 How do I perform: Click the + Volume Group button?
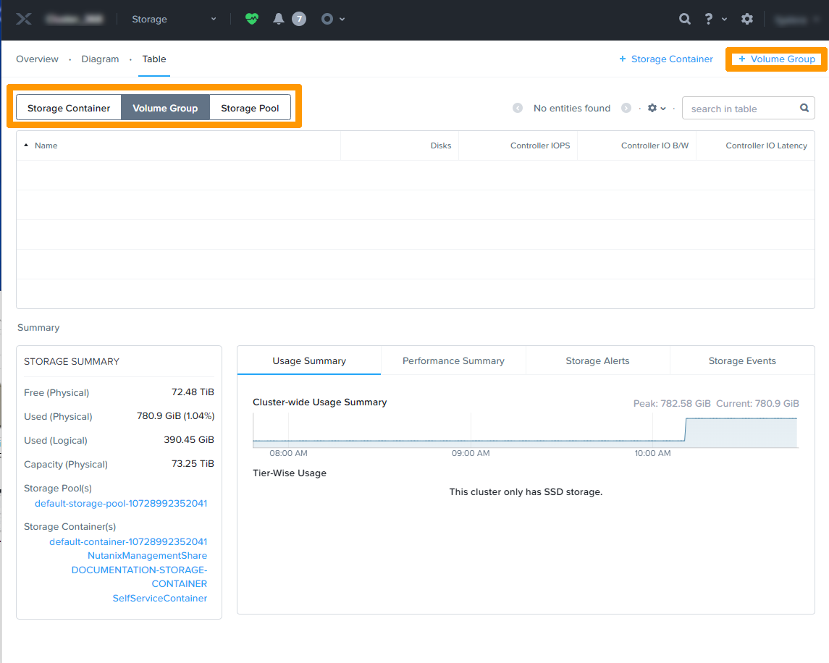pyautogui.click(x=776, y=59)
